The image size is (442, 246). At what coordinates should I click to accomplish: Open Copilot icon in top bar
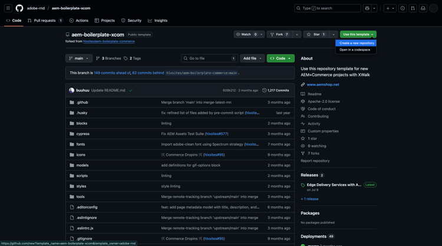[x=367, y=8]
